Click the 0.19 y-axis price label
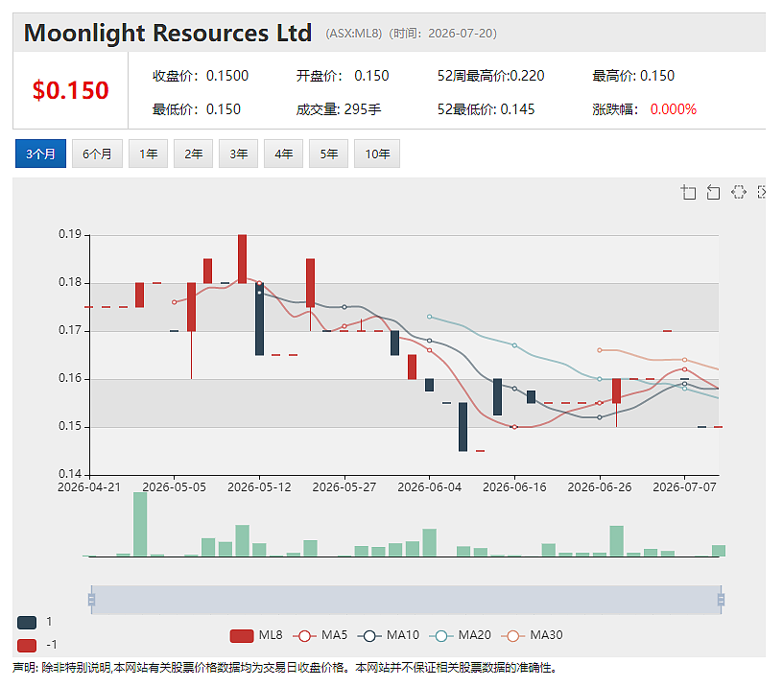 70,234
